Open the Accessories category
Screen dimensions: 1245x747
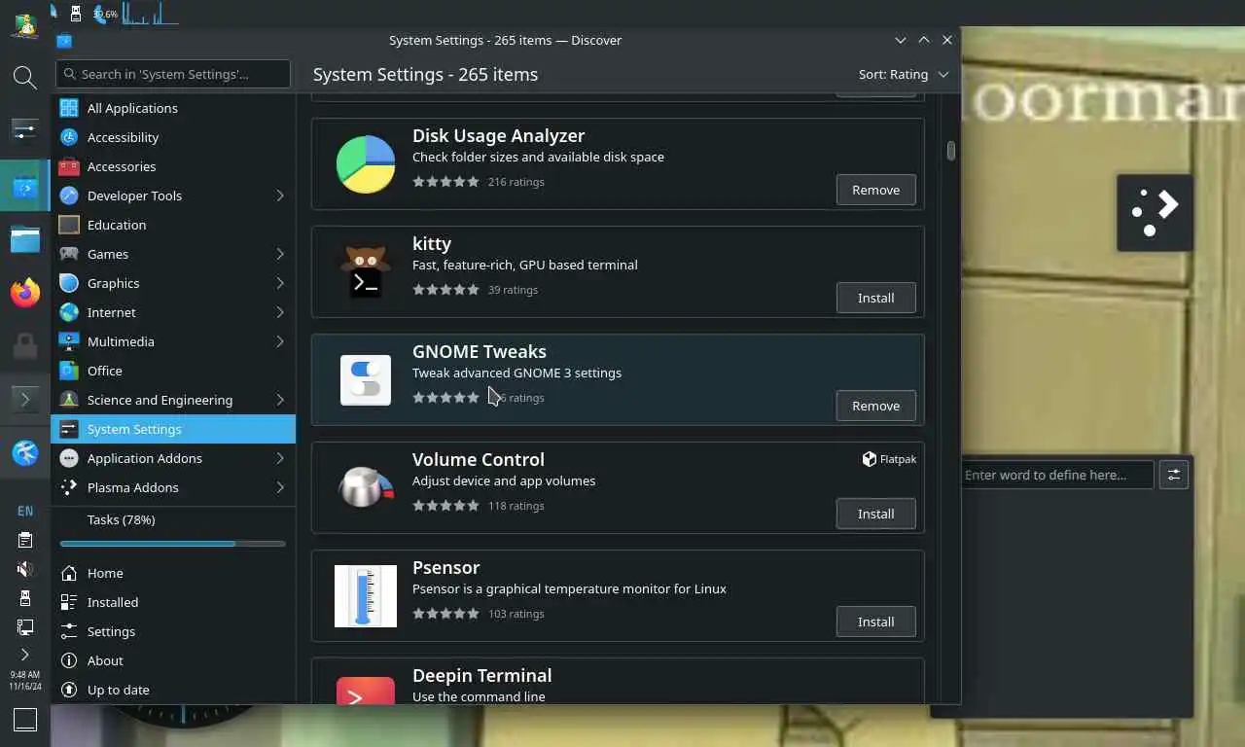coord(173,166)
